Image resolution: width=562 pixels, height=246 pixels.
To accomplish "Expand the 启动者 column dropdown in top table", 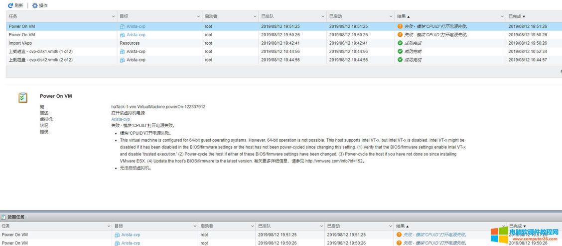I will coord(255,16).
